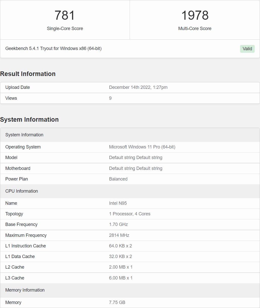Click the Model row's Default string value
The height and width of the screenshot is (308, 260).
(135, 158)
